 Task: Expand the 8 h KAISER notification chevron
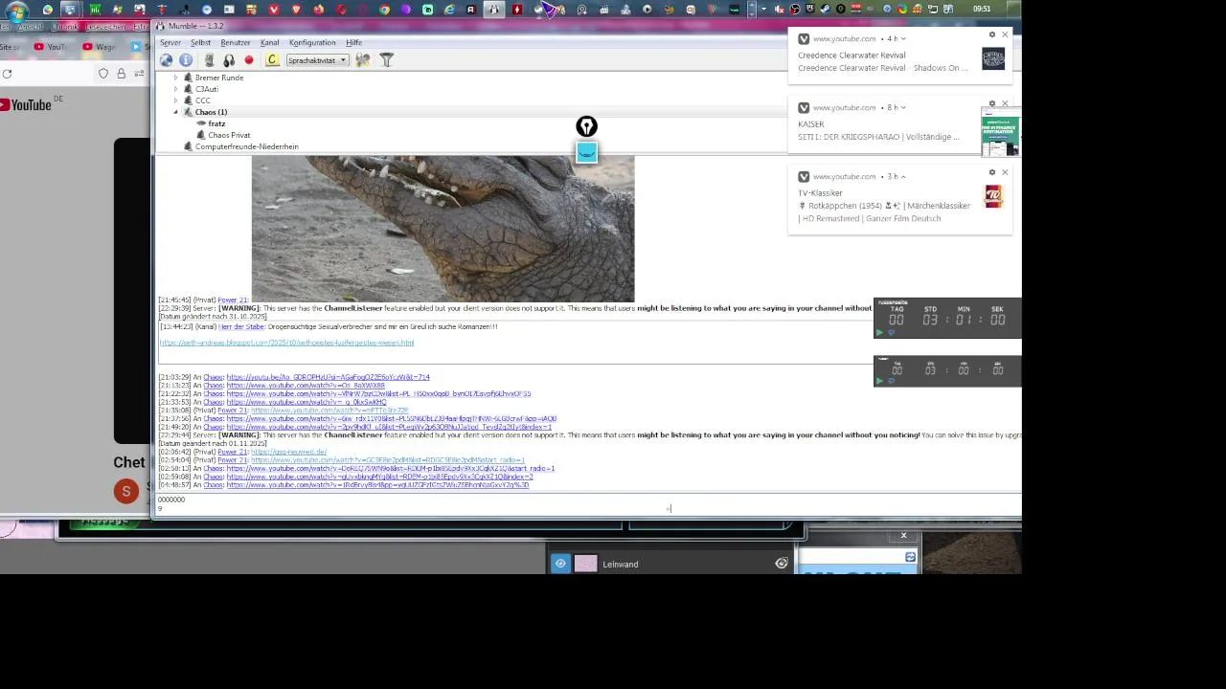click(x=903, y=108)
